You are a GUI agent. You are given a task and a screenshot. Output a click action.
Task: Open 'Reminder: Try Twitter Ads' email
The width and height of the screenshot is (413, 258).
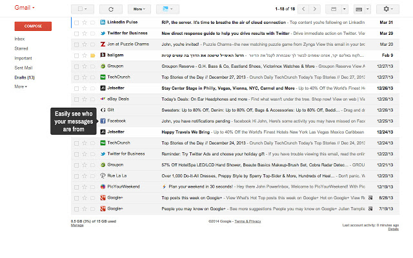(235, 154)
